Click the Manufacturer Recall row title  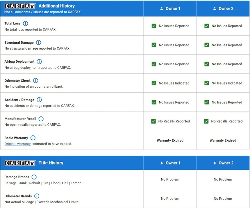20,119
